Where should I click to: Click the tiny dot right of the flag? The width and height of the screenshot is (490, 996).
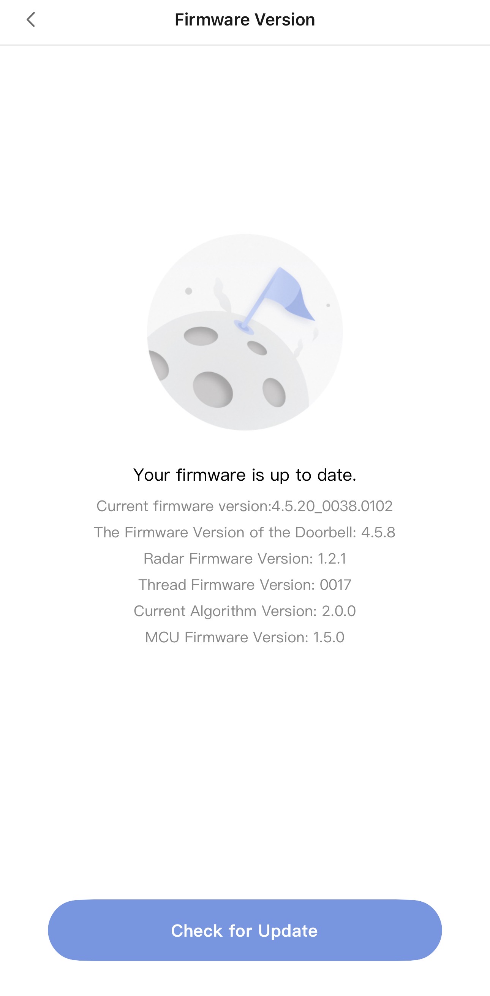tap(328, 305)
